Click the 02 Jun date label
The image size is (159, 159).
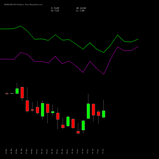pos(42,151)
